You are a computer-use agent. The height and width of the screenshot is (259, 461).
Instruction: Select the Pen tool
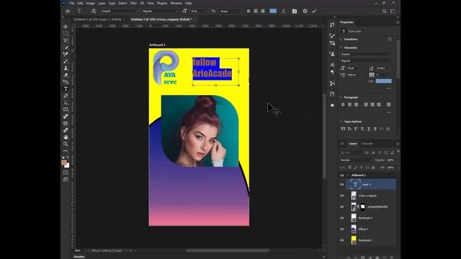[x=66, y=96]
